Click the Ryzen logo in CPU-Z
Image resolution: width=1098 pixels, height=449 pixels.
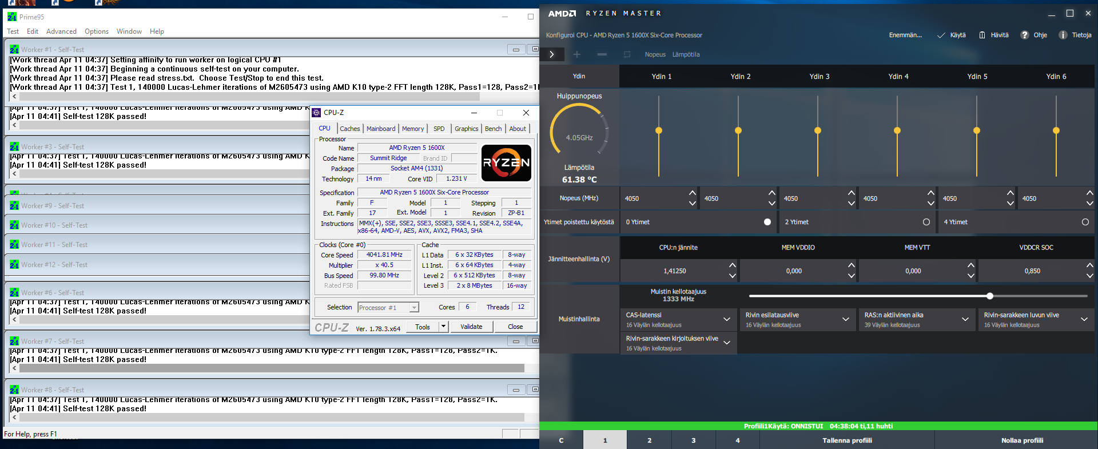pyautogui.click(x=506, y=163)
